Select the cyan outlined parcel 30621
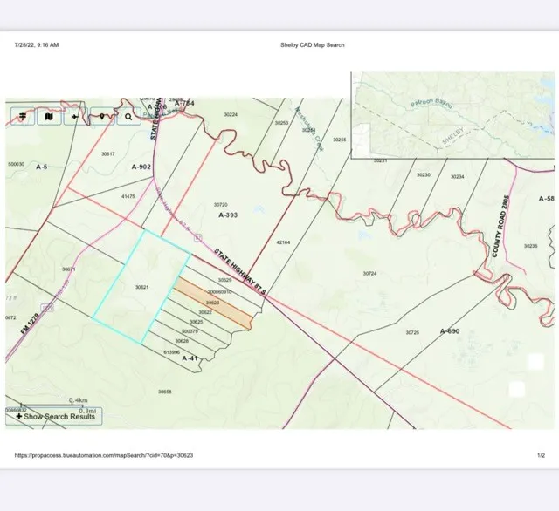Image resolution: width=559 pixels, height=511 pixels. 141,286
